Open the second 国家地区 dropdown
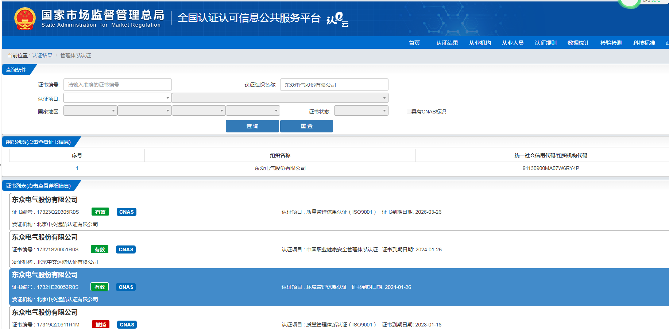 point(144,111)
